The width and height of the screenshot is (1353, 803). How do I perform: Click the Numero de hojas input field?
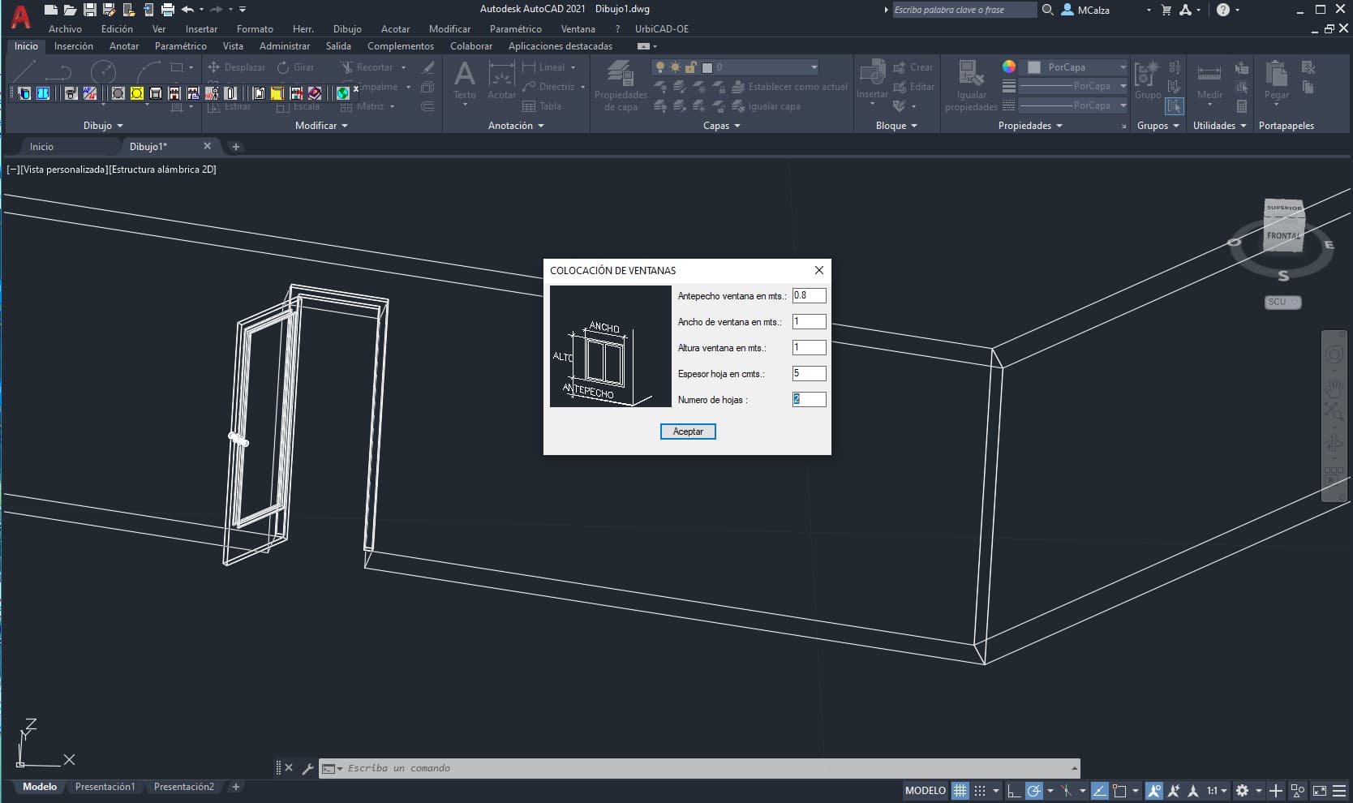809,399
